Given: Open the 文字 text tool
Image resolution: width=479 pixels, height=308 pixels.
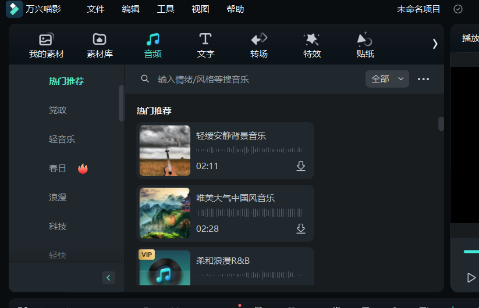Looking at the screenshot, I should tap(205, 45).
